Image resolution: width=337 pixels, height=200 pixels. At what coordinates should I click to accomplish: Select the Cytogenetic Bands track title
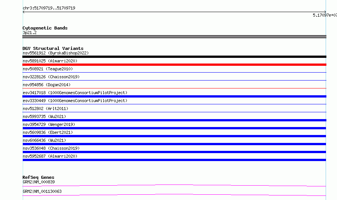point(45,28)
